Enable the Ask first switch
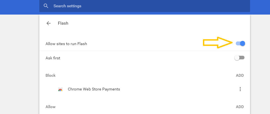Image resolution: width=270 pixels, height=114 pixels. (240, 58)
